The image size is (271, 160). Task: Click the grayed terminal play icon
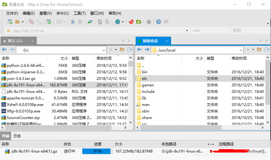click(59, 22)
